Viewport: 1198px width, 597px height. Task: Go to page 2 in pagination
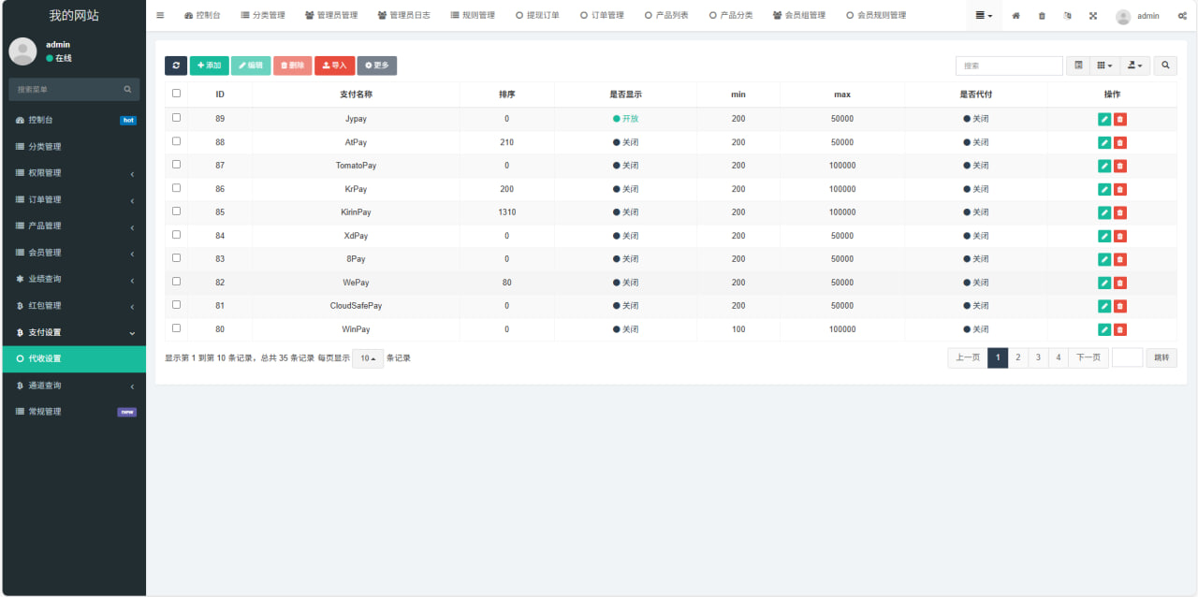click(1018, 357)
